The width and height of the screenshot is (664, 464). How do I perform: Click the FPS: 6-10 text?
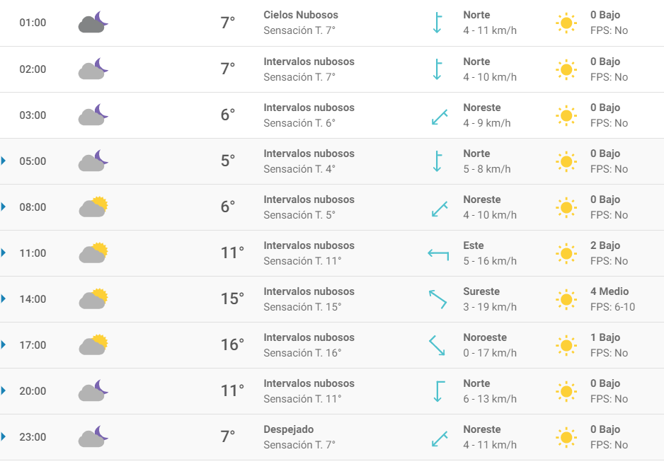pos(613,307)
